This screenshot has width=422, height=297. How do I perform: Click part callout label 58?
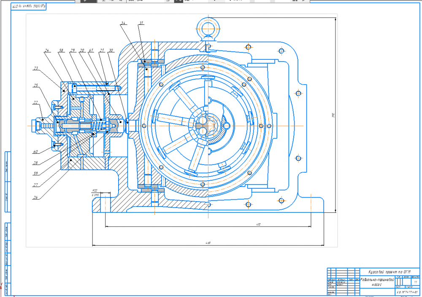[x=61, y=51]
